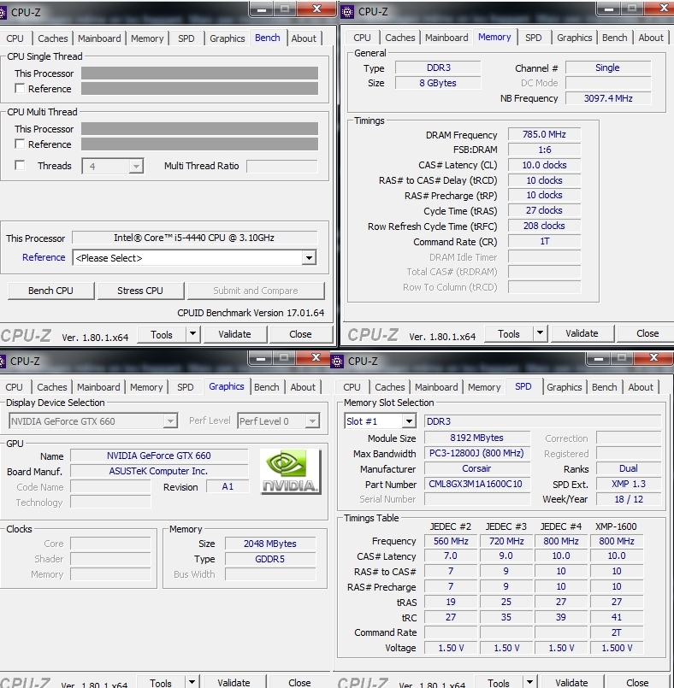Click the SPD Ext. value XMP 1.3
674x688 pixels.
(x=629, y=484)
